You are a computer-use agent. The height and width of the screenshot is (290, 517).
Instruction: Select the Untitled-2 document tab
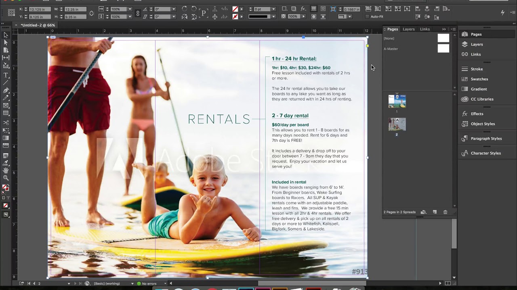38,25
